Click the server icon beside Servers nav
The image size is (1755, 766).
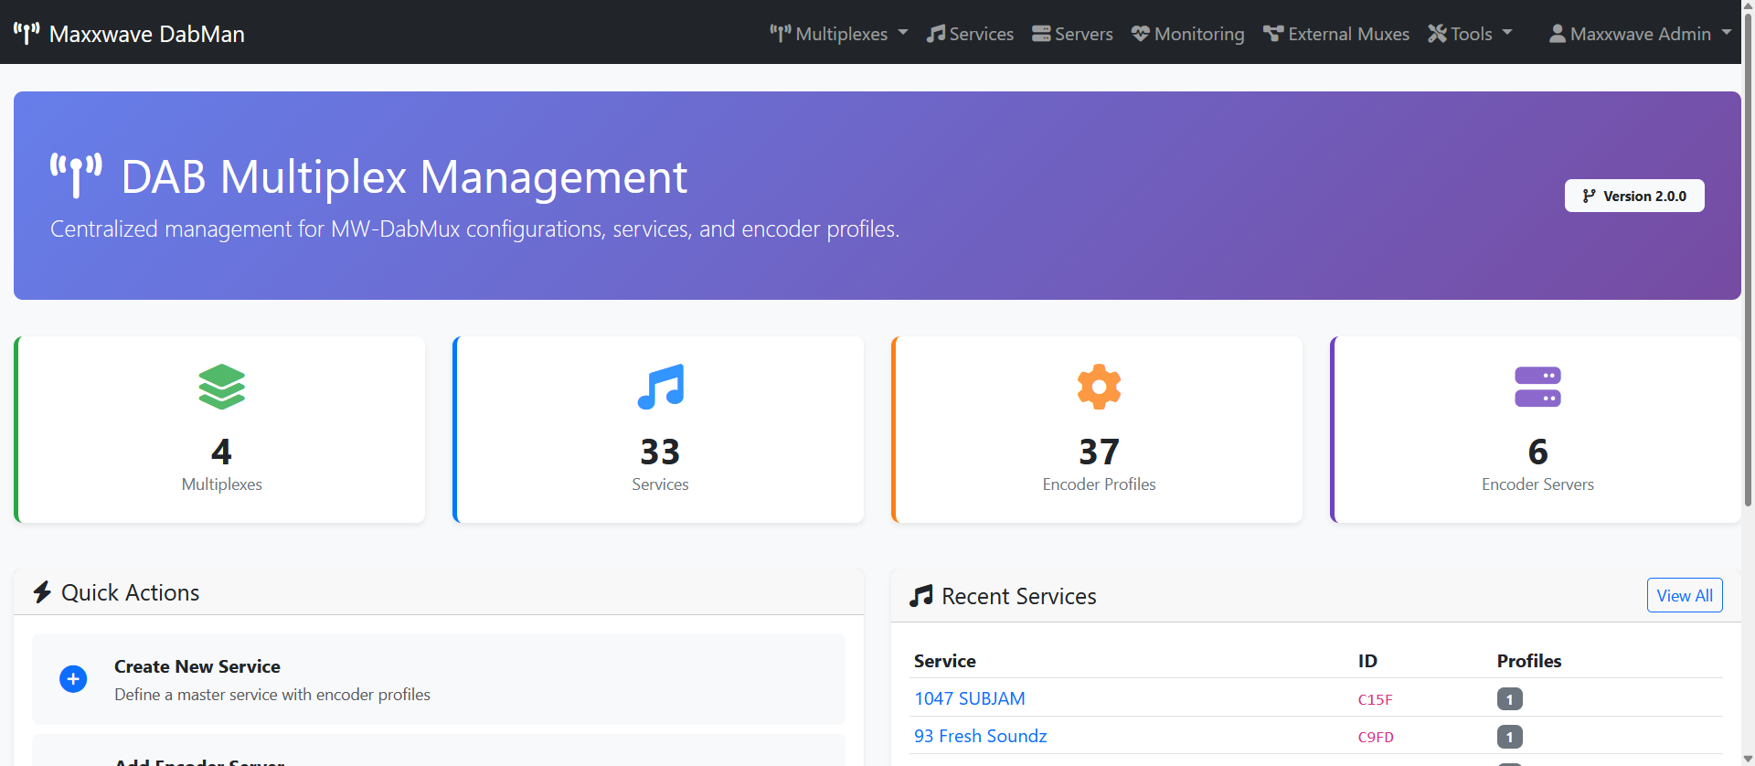1041,34
